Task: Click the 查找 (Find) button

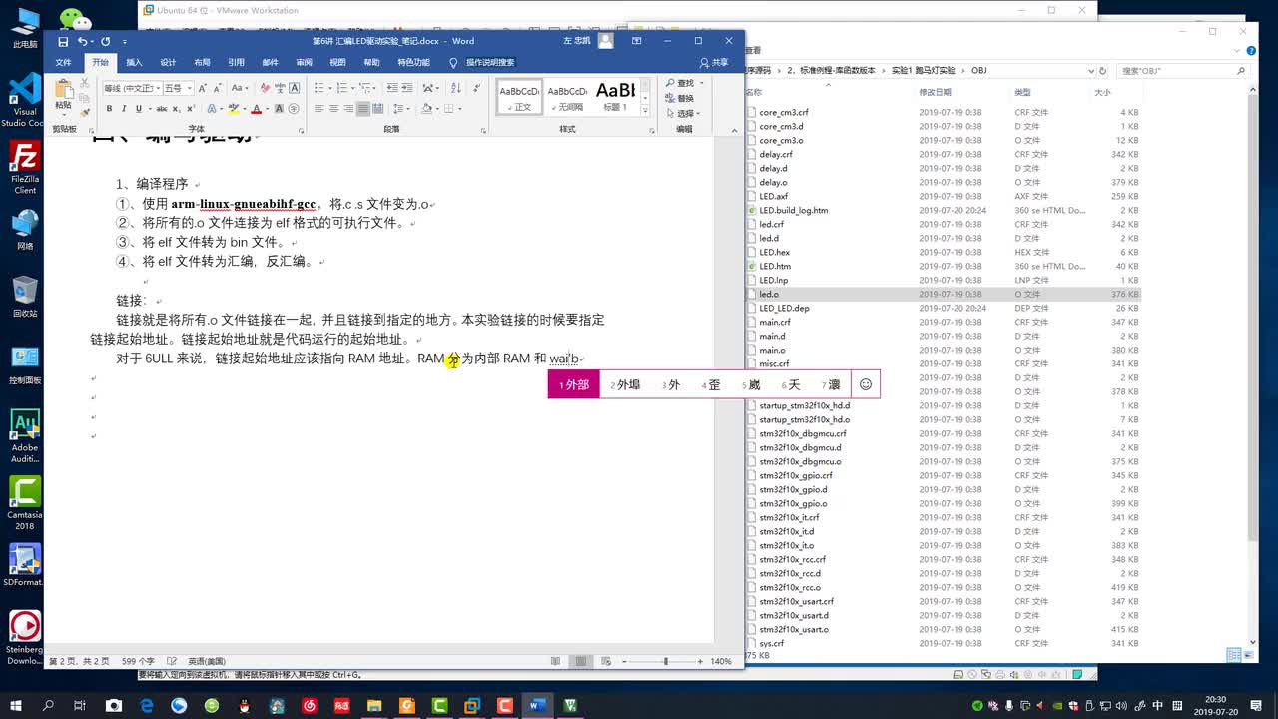Action: pos(683,83)
